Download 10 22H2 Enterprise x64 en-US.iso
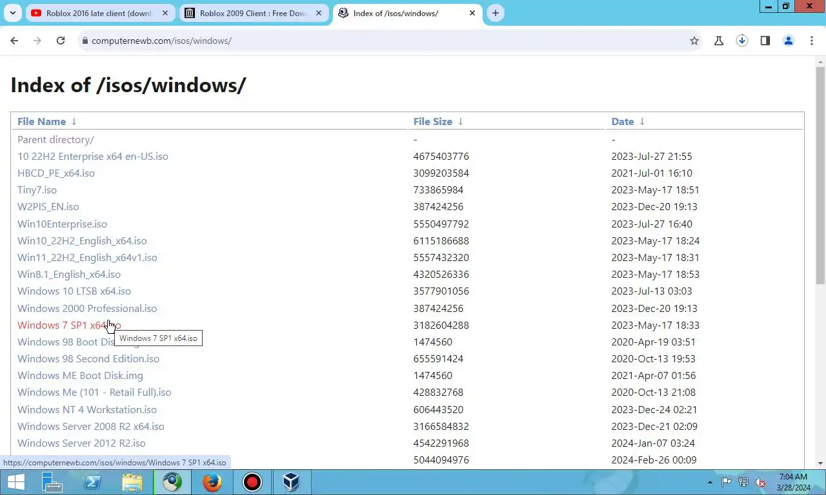The image size is (826, 495). tap(92, 156)
